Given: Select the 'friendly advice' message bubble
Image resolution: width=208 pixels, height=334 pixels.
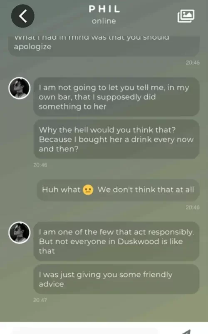Looking at the screenshot, I should click(x=116, y=279).
